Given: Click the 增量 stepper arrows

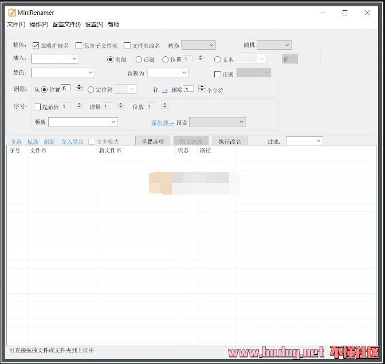Looking at the screenshot, I should pos(120,106).
